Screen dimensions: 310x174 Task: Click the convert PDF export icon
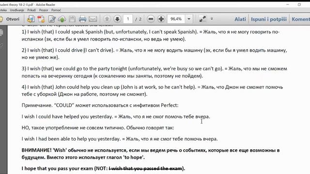(x=41, y=19)
